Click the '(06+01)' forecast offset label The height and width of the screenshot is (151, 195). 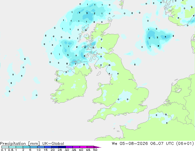coord(185,144)
